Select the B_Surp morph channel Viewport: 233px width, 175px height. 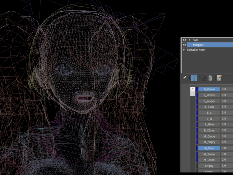(209, 107)
